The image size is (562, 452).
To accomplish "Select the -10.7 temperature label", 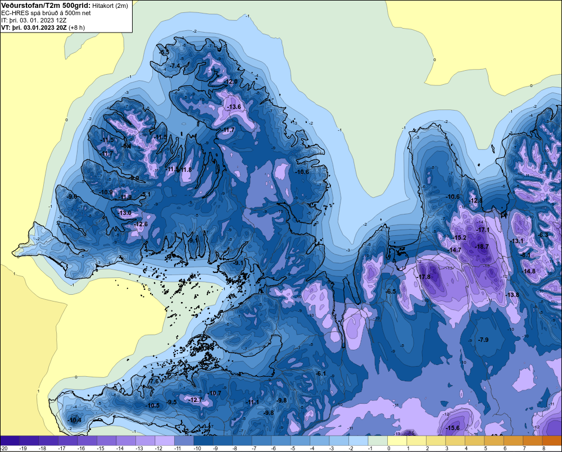I will (214, 393).
